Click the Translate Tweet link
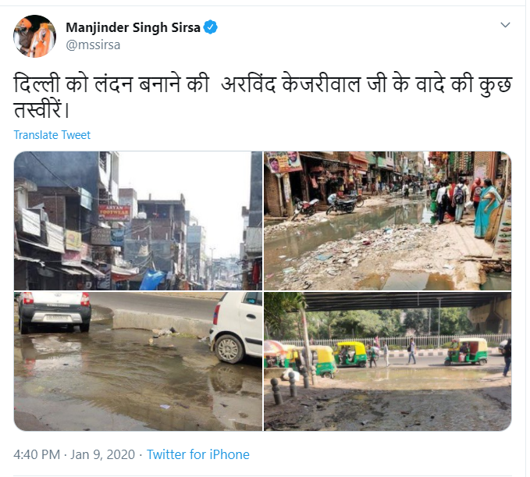Viewport: 530px width, 477px height. click(x=52, y=135)
